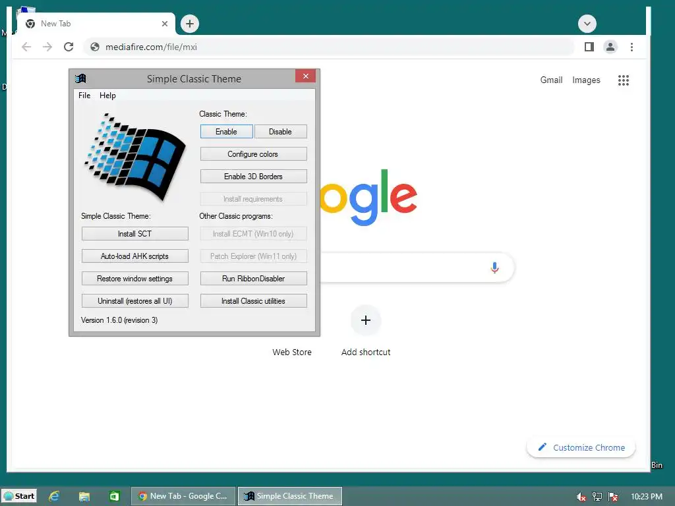Close the New Tab tab in Chrome
675x506 pixels.
164,24
